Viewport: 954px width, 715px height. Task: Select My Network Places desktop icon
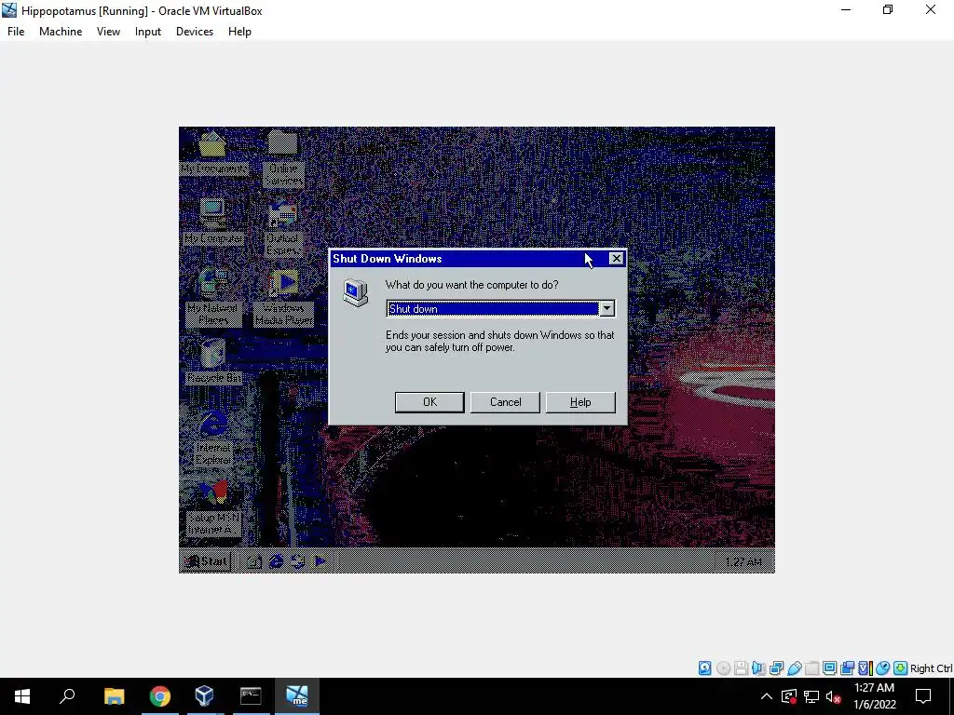coord(213,299)
